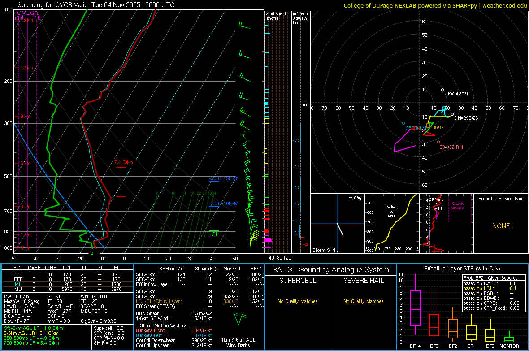The height and width of the screenshot is (351, 529).
Task: Click the SFC-1km shear row
Action: pos(200,274)
